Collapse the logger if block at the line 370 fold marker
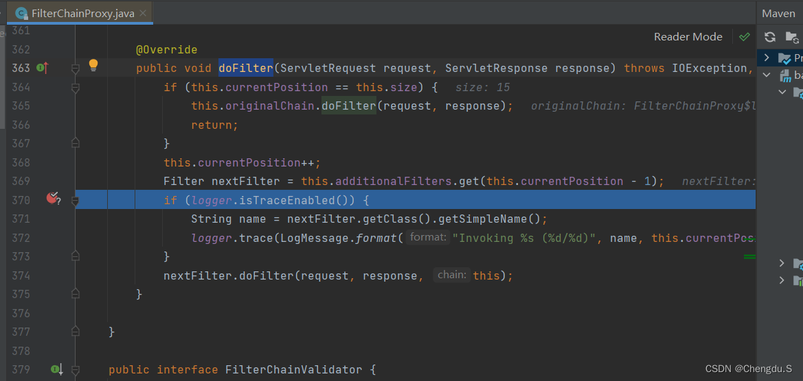 (76, 201)
